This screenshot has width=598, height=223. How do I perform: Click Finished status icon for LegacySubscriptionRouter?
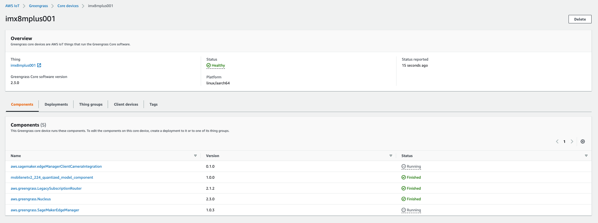(404, 188)
